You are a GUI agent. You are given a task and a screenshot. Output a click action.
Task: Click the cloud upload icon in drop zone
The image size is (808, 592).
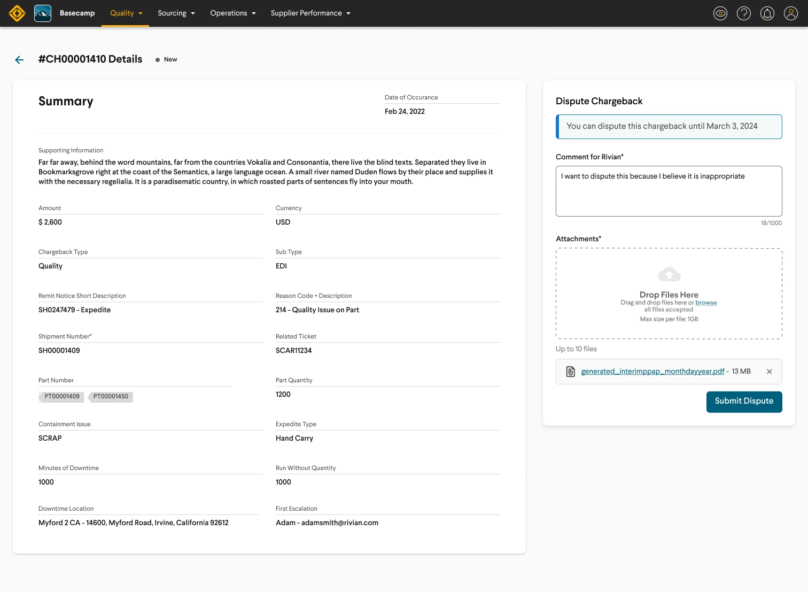[669, 274]
